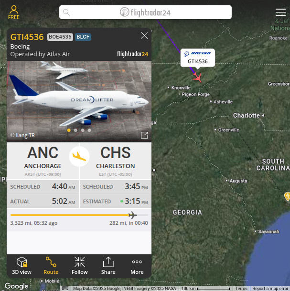
Task: Select the second photo carousel dot
Action: pos(75,130)
